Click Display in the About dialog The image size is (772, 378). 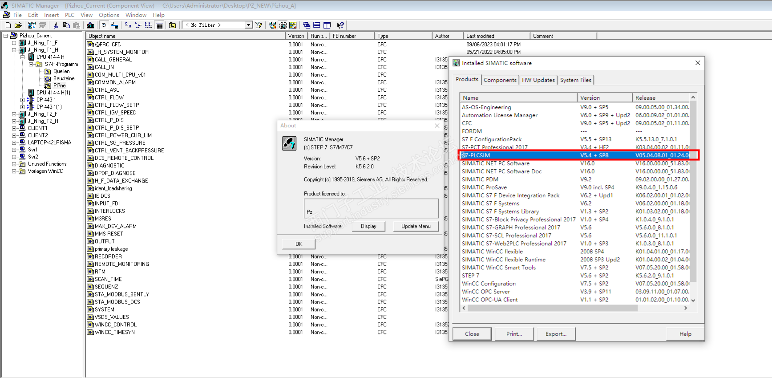tap(368, 226)
